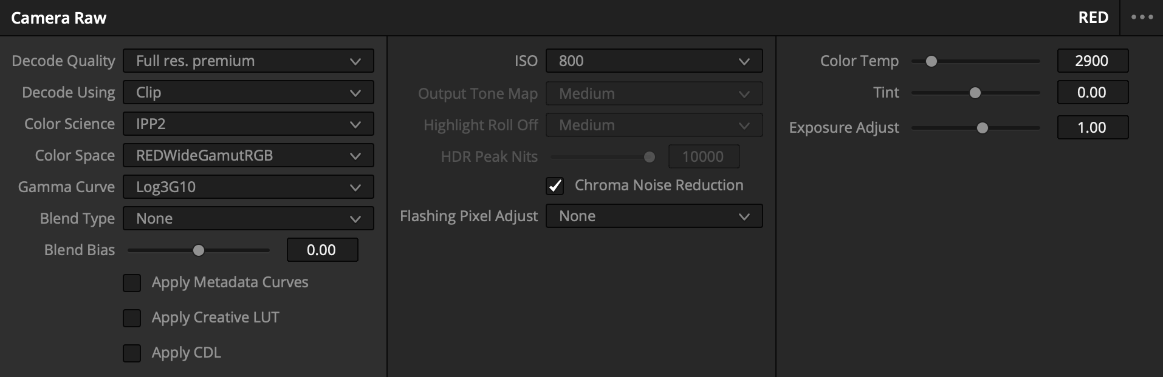Open Decode Using dropdown
Image resolution: width=1163 pixels, height=377 pixels.
(x=248, y=93)
